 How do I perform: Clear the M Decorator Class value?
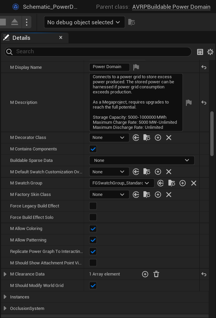click(169, 138)
